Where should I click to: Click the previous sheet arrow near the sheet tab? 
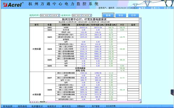pos(33,102)
